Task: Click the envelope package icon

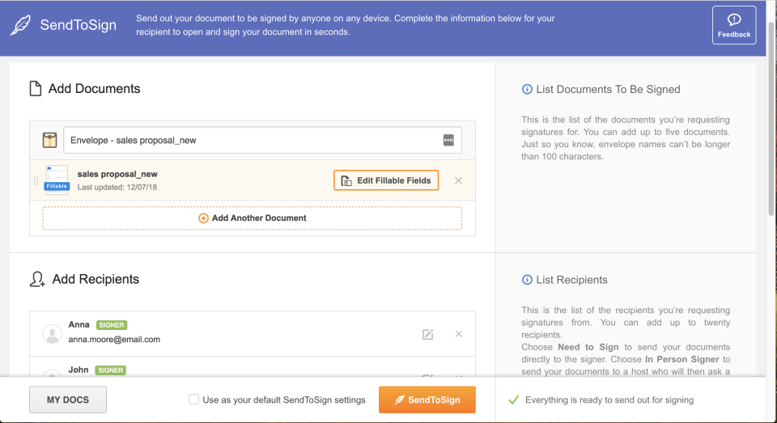Action: tap(49, 140)
